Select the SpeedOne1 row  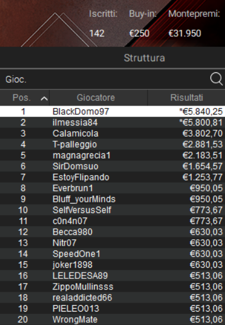point(112,254)
